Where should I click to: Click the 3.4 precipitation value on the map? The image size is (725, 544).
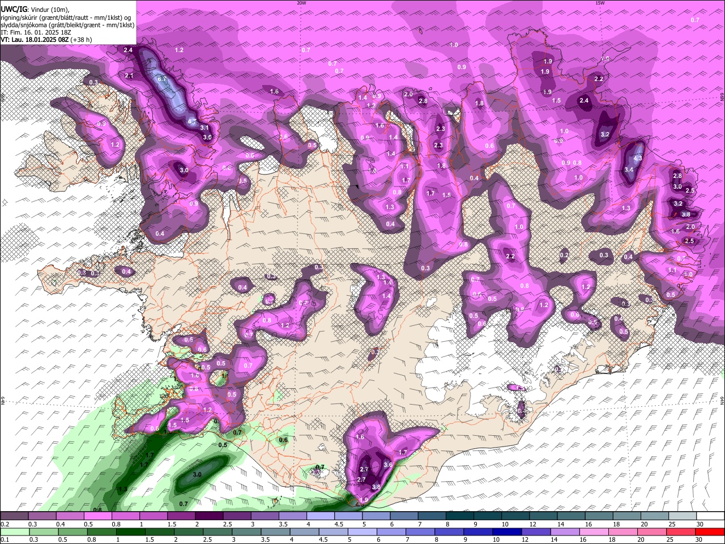[x=629, y=169]
